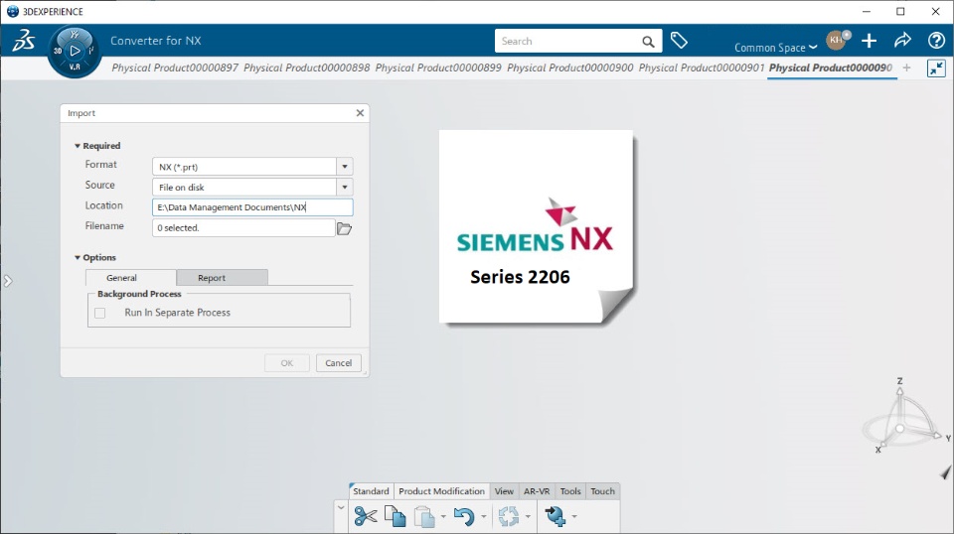Open the 6WTags tag icon
This screenshot has width=954, height=534.
pos(679,41)
